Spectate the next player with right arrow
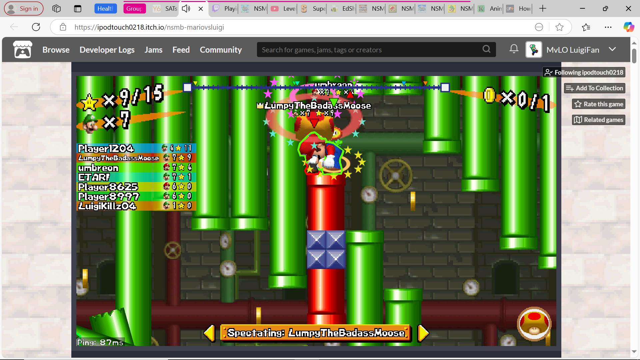640x360 pixels. (x=423, y=333)
